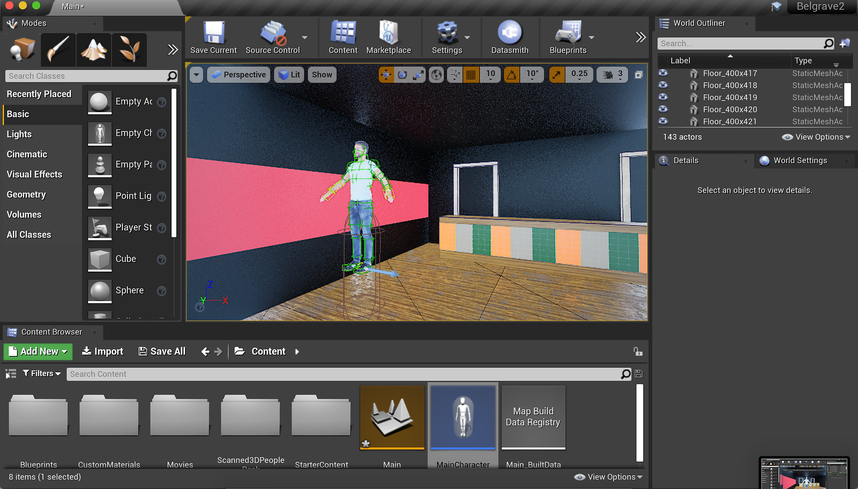Open the Blueprints toolbar button
Viewport: 858px width, 489px height.
coord(568,38)
